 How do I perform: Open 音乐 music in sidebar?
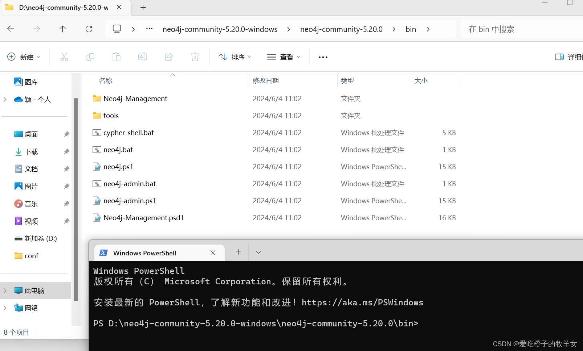pos(26,204)
